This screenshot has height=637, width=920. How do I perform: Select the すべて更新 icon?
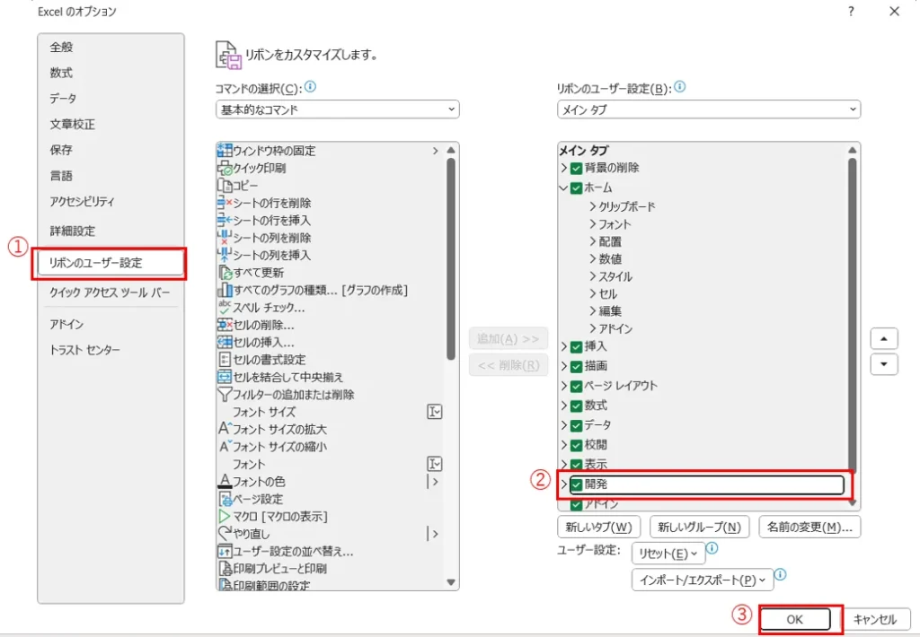pyautogui.click(x=225, y=273)
